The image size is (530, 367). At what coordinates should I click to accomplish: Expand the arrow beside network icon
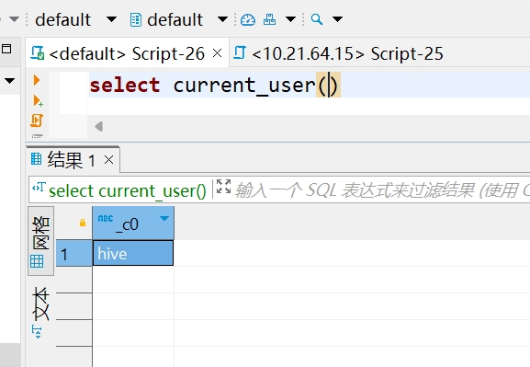click(290, 19)
